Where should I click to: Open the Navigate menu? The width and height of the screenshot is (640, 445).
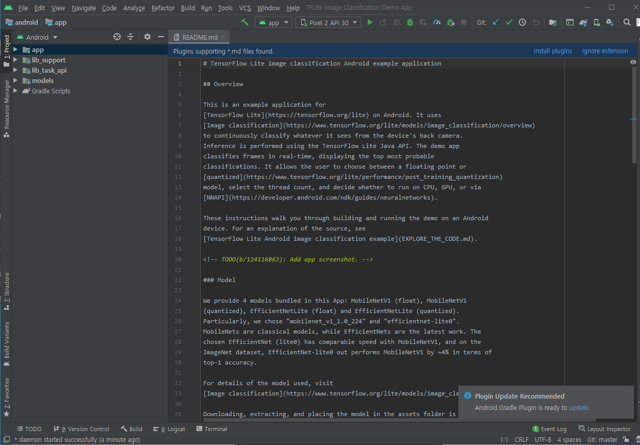click(84, 8)
